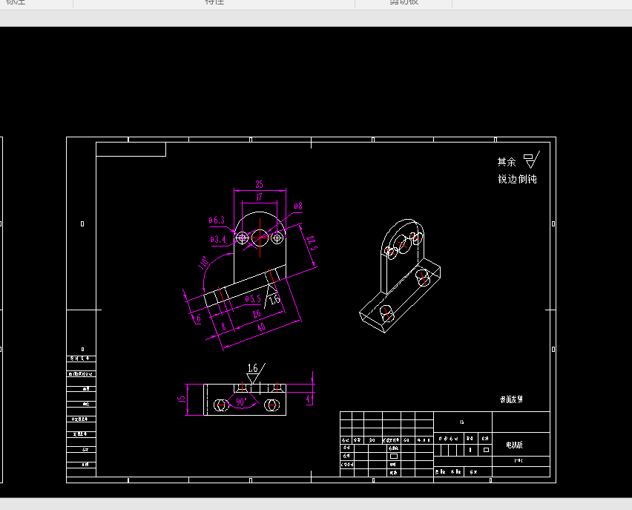Pick the 1.6 roughness symbol on angled front view
The height and width of the screenshot is (510, 632).
click(x=273, y=298)
